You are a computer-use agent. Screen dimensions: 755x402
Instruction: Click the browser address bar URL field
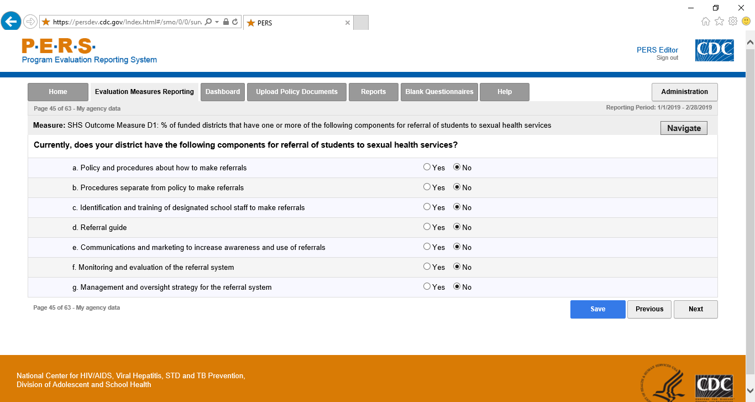(x=127, y=22)
